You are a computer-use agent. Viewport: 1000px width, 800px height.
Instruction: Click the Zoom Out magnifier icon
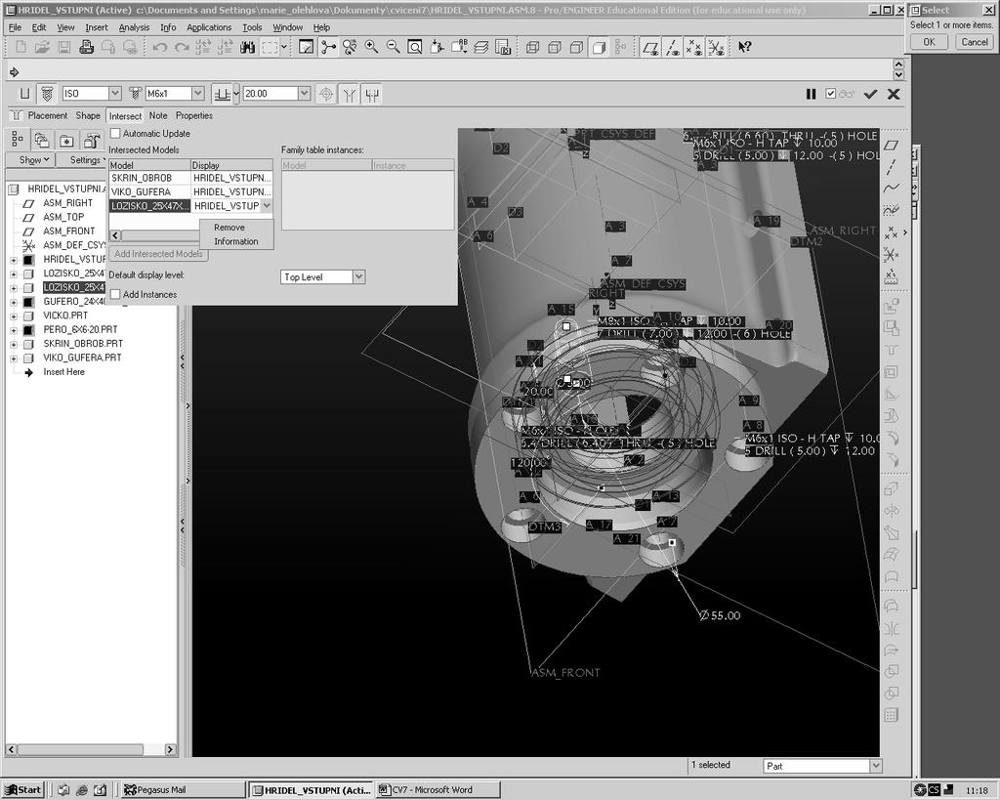(x=393, y=47)
